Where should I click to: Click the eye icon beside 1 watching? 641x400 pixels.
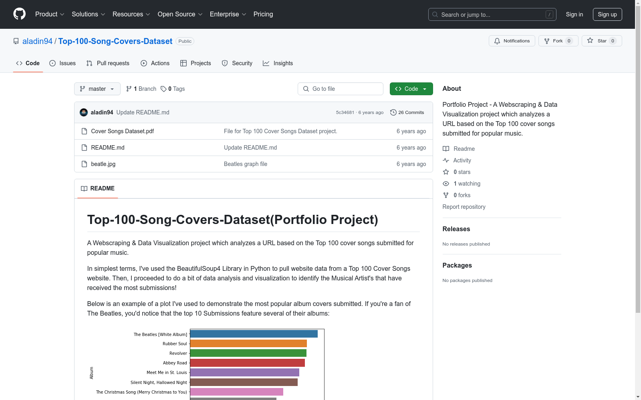(446, 184)
